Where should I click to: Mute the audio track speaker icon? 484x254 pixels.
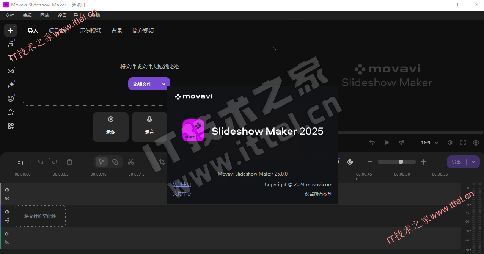click(x=7, y=234)
